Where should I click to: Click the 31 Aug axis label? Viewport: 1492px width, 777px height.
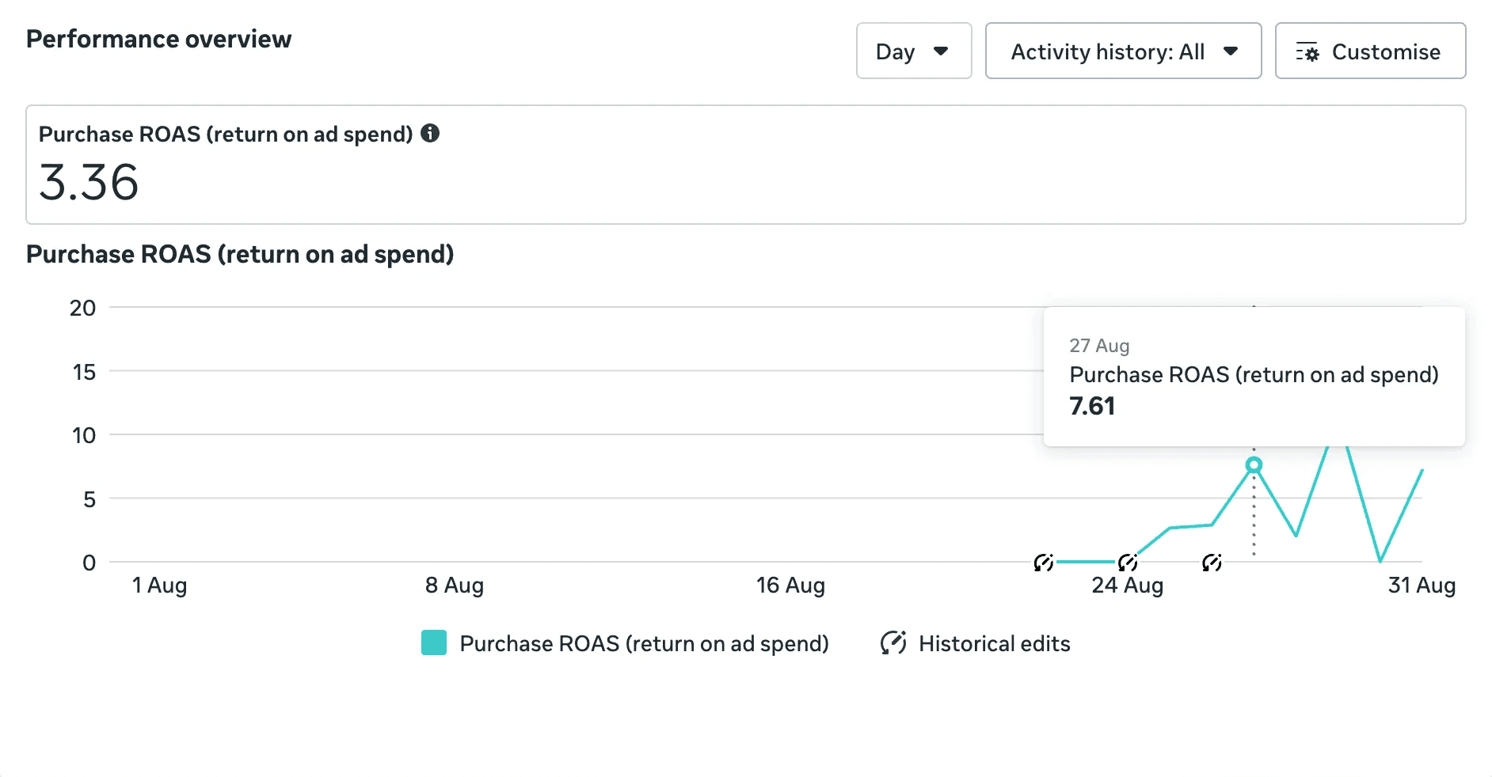click(1422, 586)
